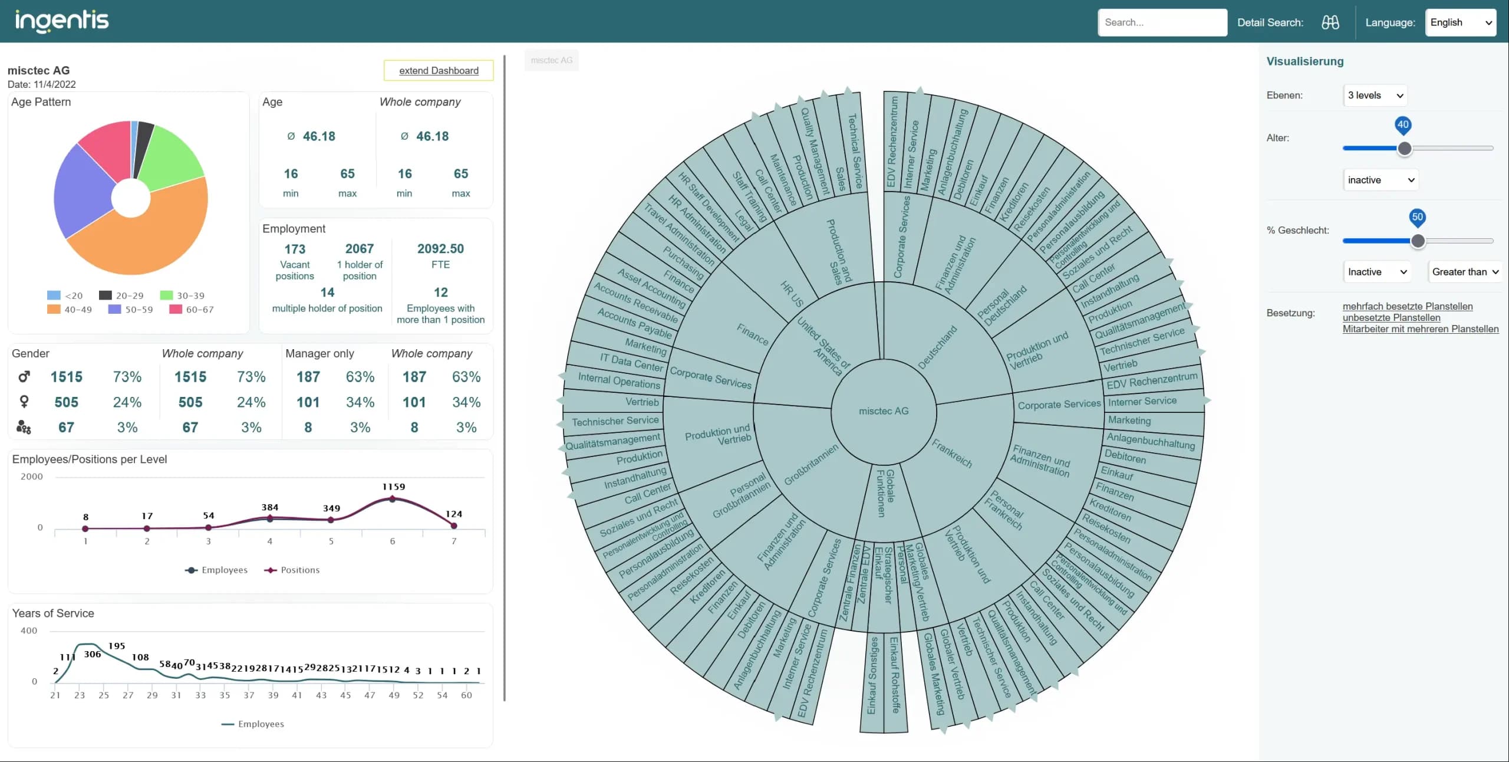
Task: Open the Ebenen dropdown showing 3 levels
Action: tap(1376, 95)
